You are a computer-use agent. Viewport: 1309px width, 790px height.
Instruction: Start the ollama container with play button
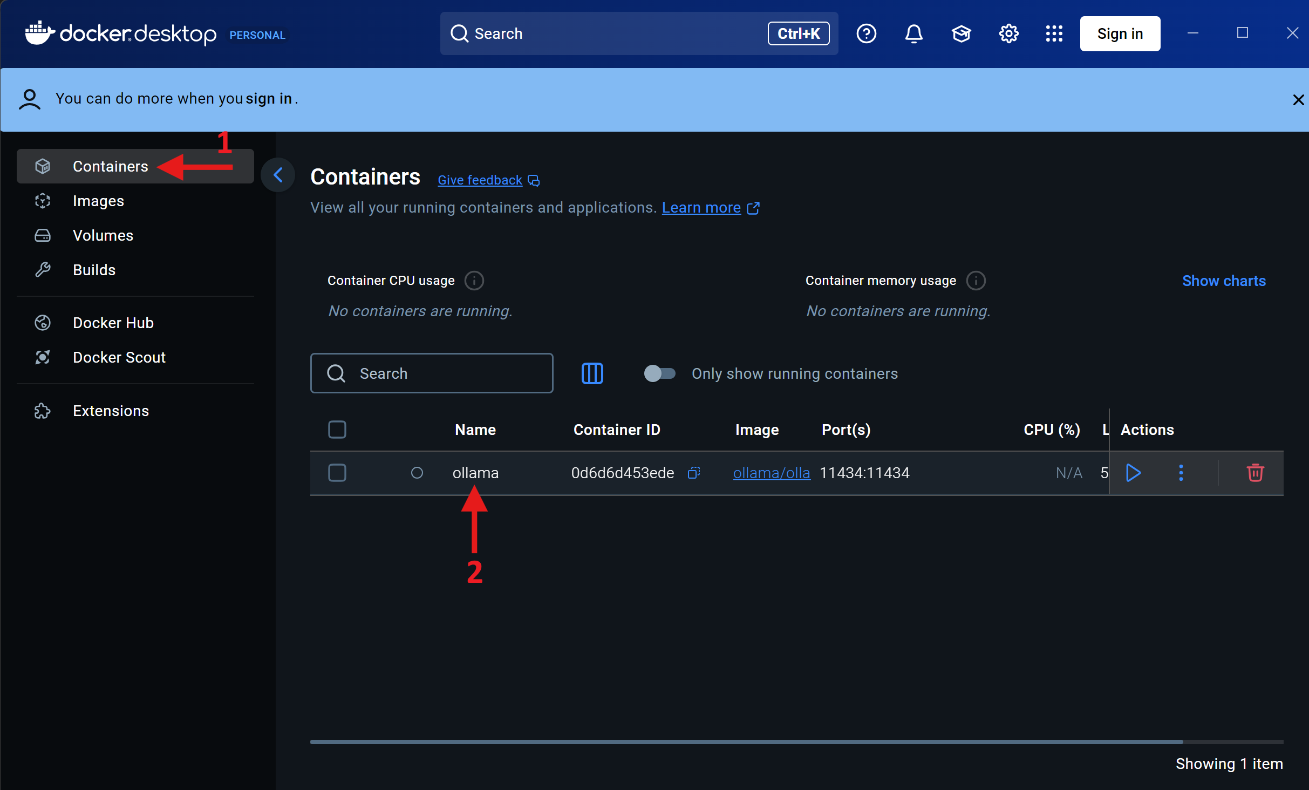tap(1133, 473)
